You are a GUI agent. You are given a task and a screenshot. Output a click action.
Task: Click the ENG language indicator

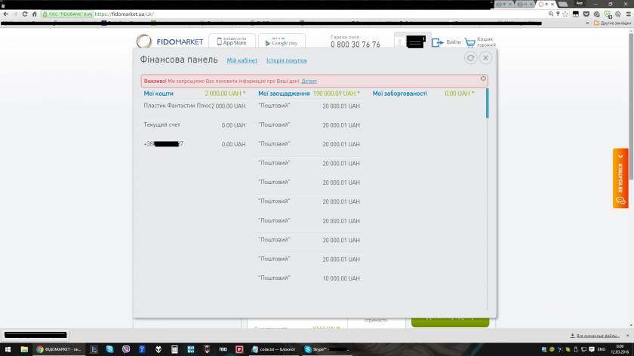coord(602,349)
